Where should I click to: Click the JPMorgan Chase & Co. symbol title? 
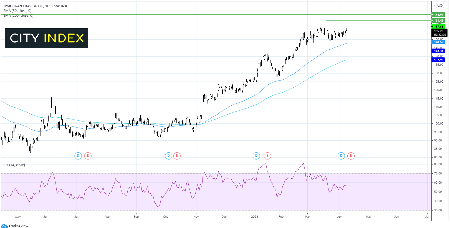click(x=35, y=6)
